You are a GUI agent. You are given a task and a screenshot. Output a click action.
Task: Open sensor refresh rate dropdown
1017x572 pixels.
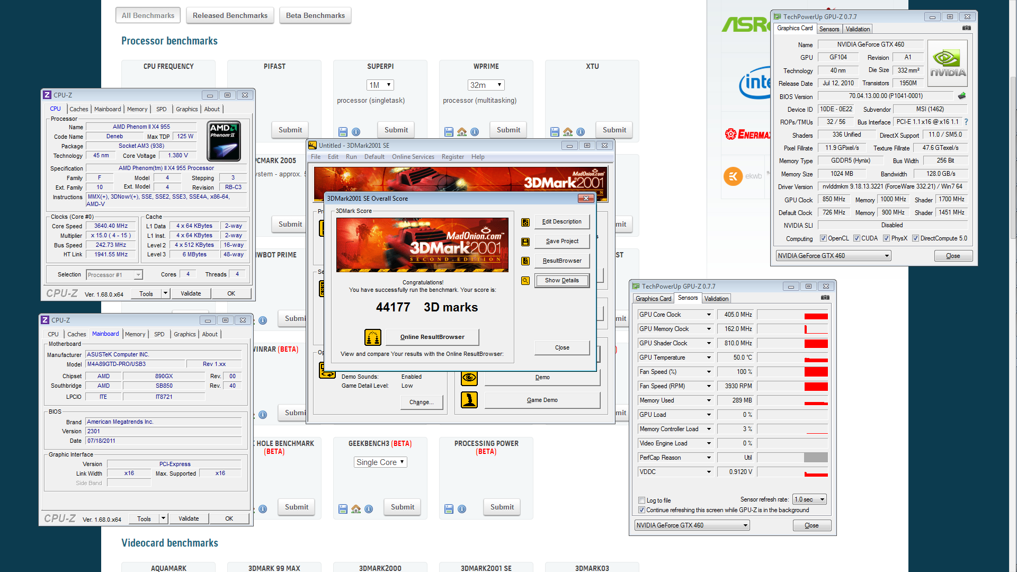(x=809, y=499)
